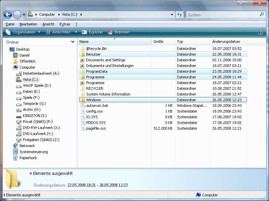Screen dimensions: 269x201
Task: Sort files by the Typ column header
Action: pos(193,42)
